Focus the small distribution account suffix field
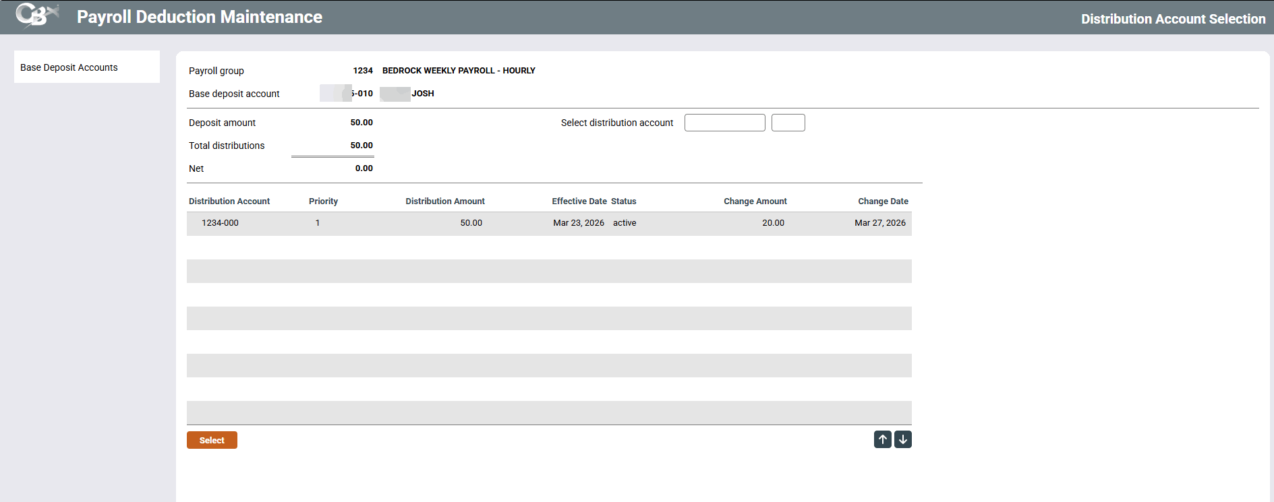Screen dimensions: 1274x502 788,123
